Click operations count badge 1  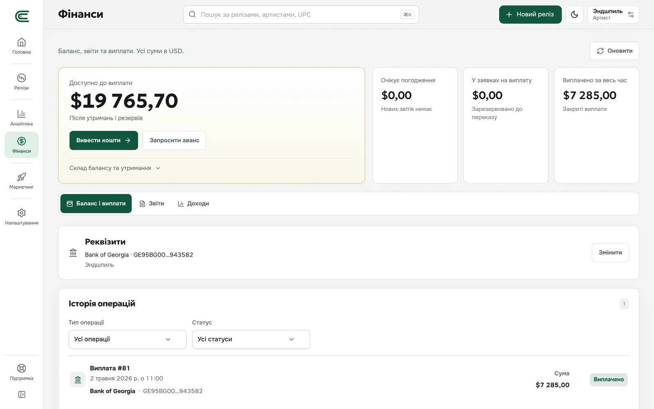coord(624,304)
